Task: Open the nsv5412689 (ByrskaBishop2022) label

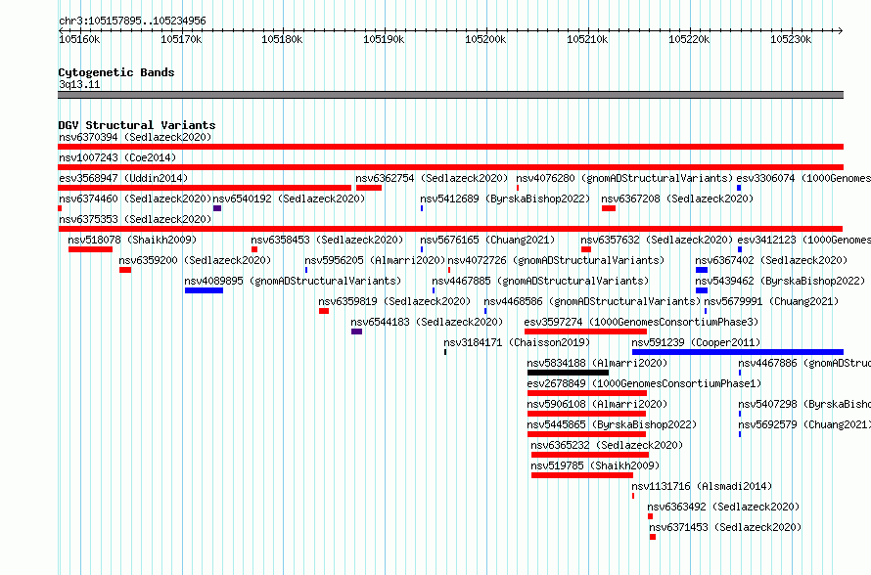Action: [x=505, y=199]
